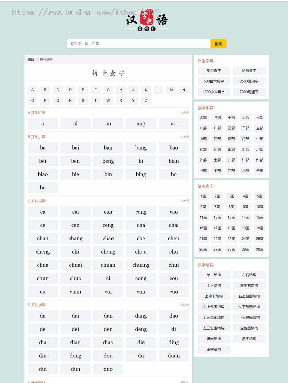Select 5画 stroke count
This screenshot has height=383, width=288.
coord(260,196)
